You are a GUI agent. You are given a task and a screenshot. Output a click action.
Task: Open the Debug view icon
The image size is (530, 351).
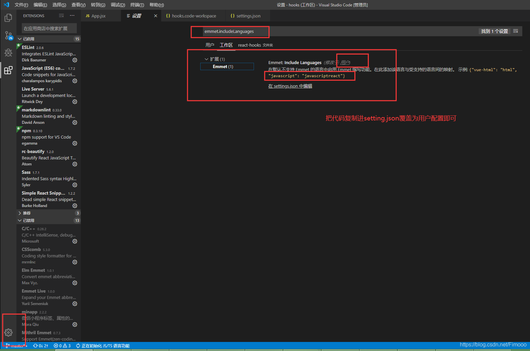click(x=8, y=53)
